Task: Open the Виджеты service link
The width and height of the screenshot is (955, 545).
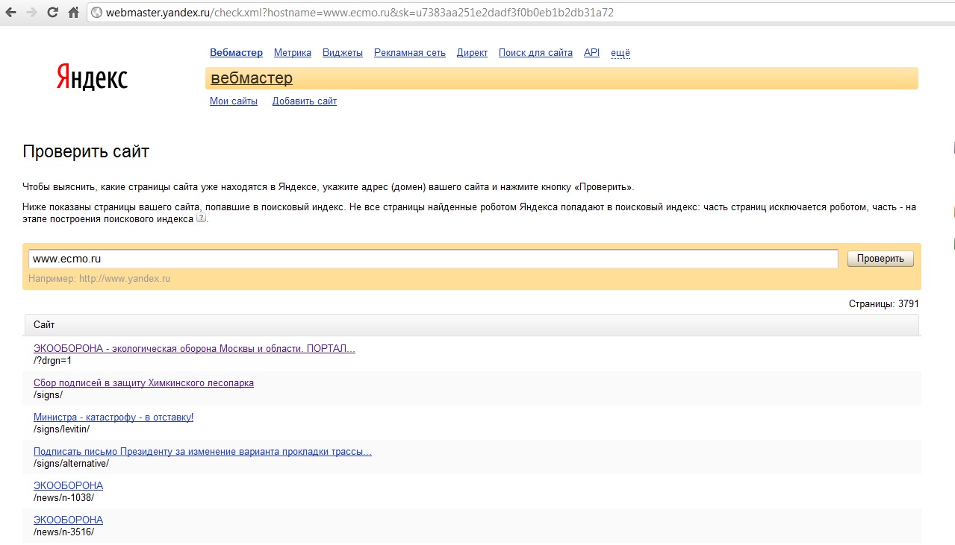Action: [343, 52]
